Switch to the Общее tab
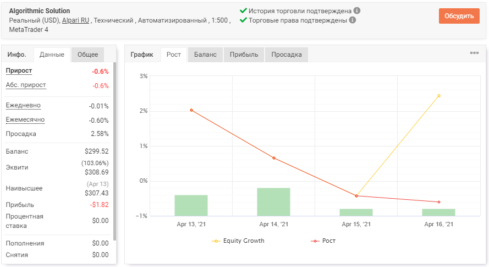 (x=87, y=55)
